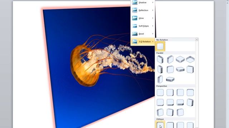This screenshot has width=229, height=128.
Task: Apply Perspective Contrasting Right preset
Action: (160, 112)
